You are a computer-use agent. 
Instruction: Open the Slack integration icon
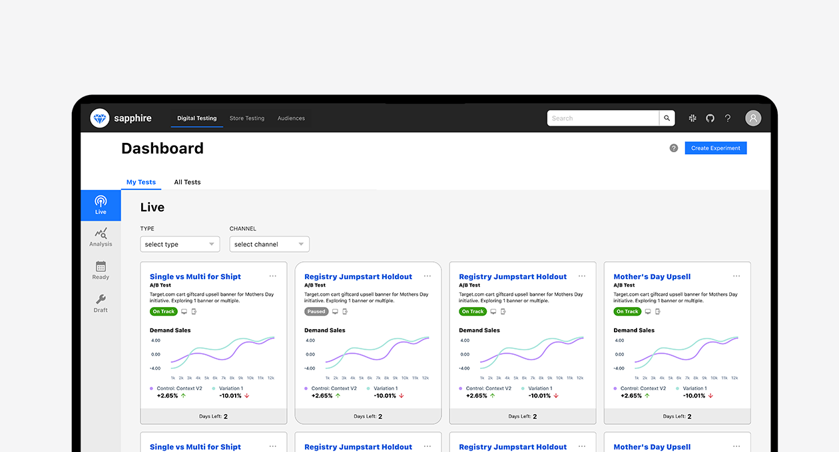693,118
